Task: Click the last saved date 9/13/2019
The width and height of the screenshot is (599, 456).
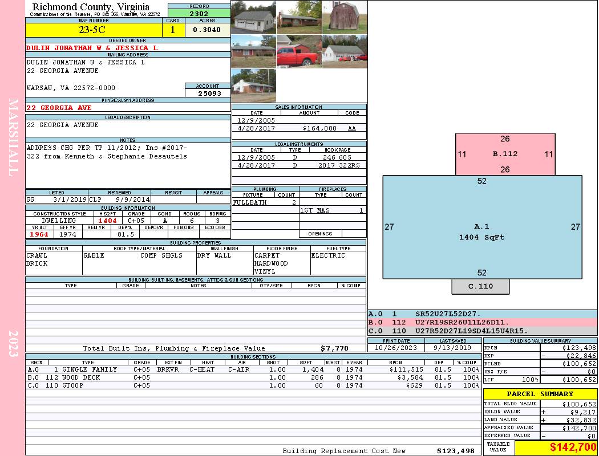Action: tap(452, 348)
